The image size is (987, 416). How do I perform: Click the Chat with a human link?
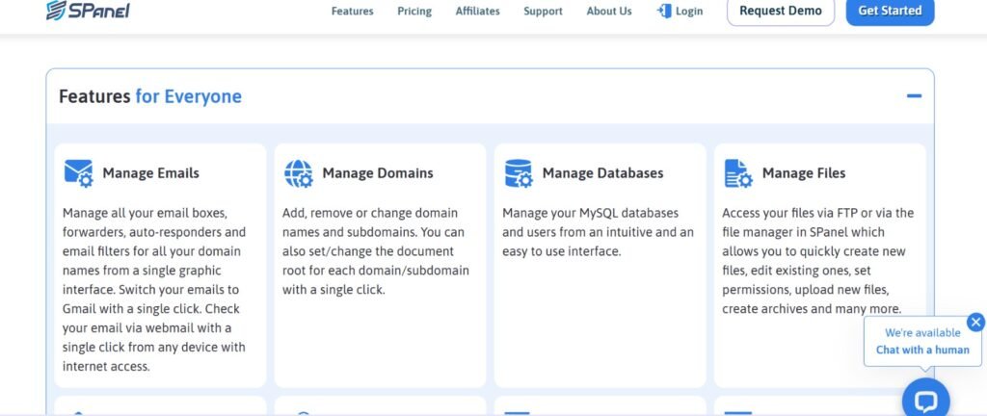click(x=922, y=350)
